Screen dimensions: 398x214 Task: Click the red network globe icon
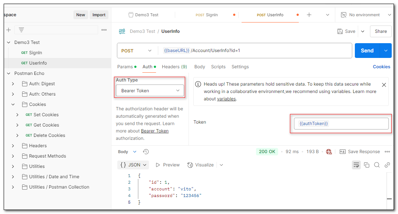(x=329, y=152)
